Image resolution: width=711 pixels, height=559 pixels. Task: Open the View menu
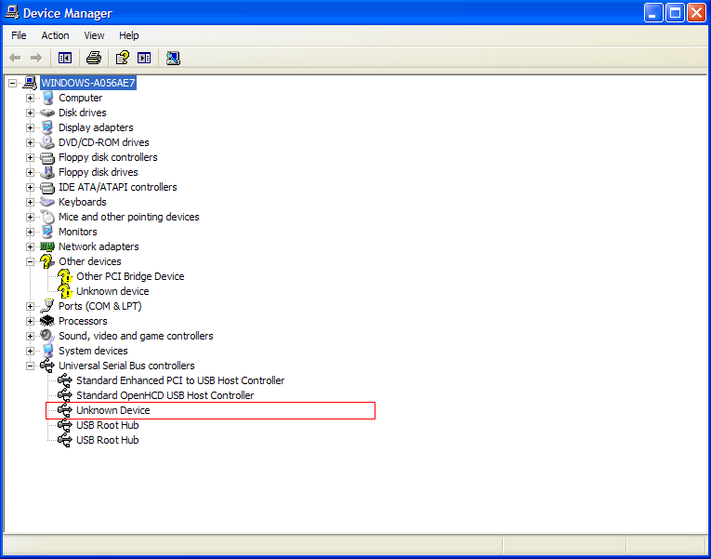(94, 35)
